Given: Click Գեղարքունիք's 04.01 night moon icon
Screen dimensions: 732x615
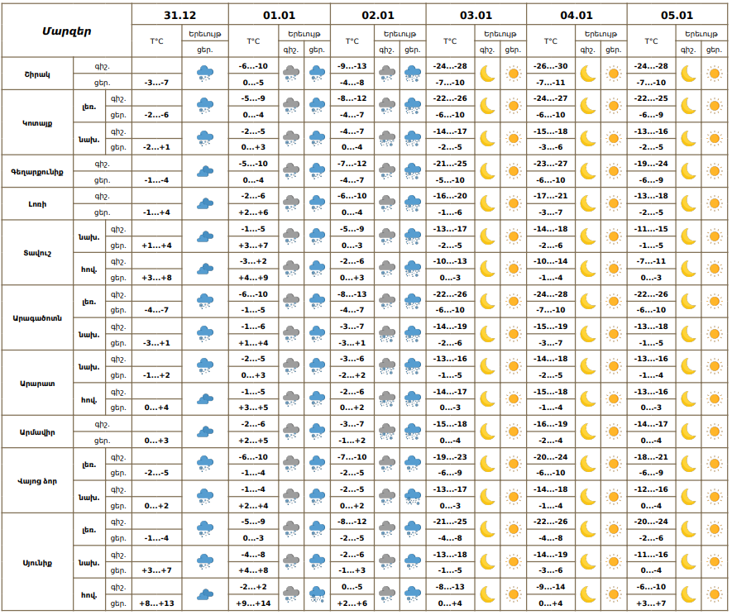Looking at the screenshot, I should 588,171.
